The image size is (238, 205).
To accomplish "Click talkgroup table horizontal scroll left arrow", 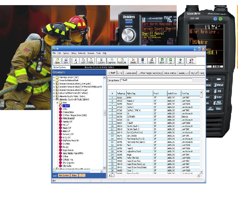I will point(110,175).
